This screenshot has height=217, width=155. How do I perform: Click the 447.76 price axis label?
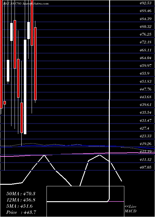tap(146, 89)
